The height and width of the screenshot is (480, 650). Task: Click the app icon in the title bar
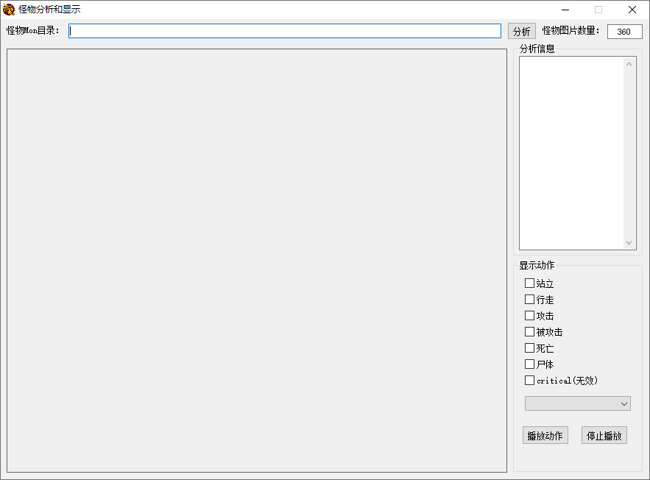click(x=9, y=10)
